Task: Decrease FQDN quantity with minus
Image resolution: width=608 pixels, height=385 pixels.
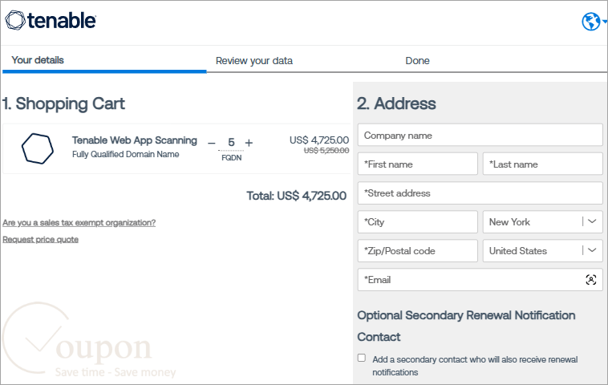Action: 211,143
